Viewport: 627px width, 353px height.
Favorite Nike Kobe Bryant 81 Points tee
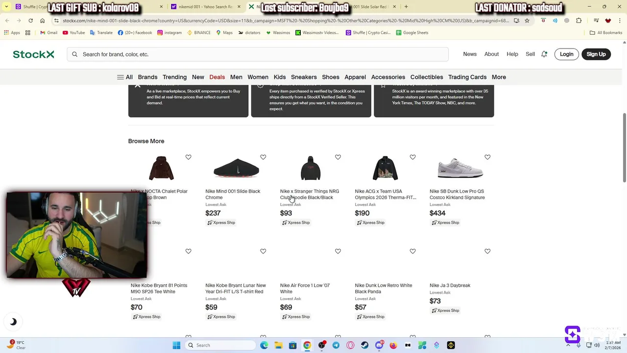coord(188,251)
